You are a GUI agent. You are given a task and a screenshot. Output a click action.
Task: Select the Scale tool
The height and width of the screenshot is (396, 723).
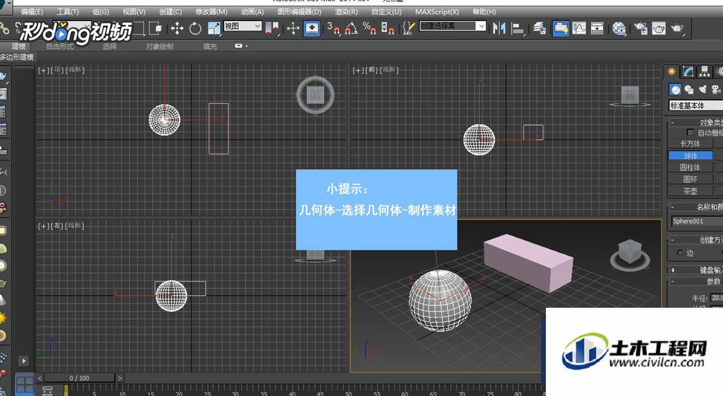click(213, 28)
